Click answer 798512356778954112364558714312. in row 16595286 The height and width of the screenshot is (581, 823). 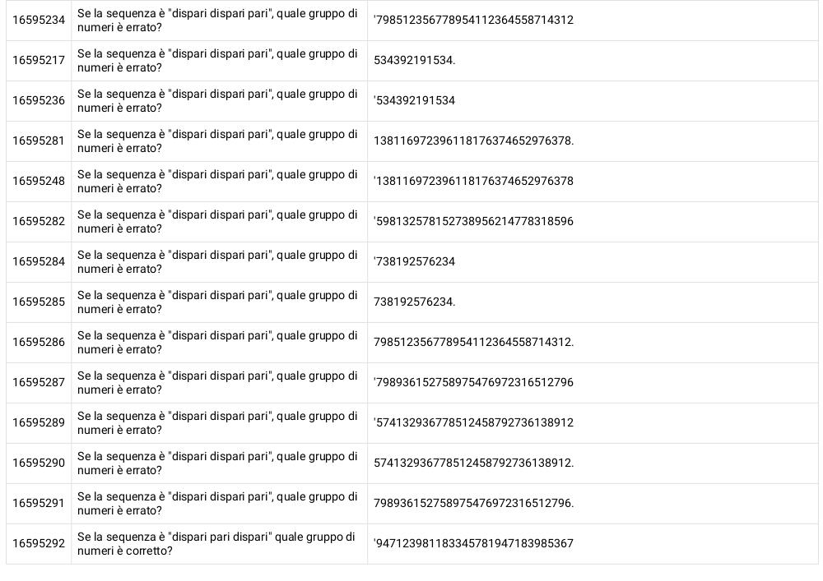(x=473, y=342)
